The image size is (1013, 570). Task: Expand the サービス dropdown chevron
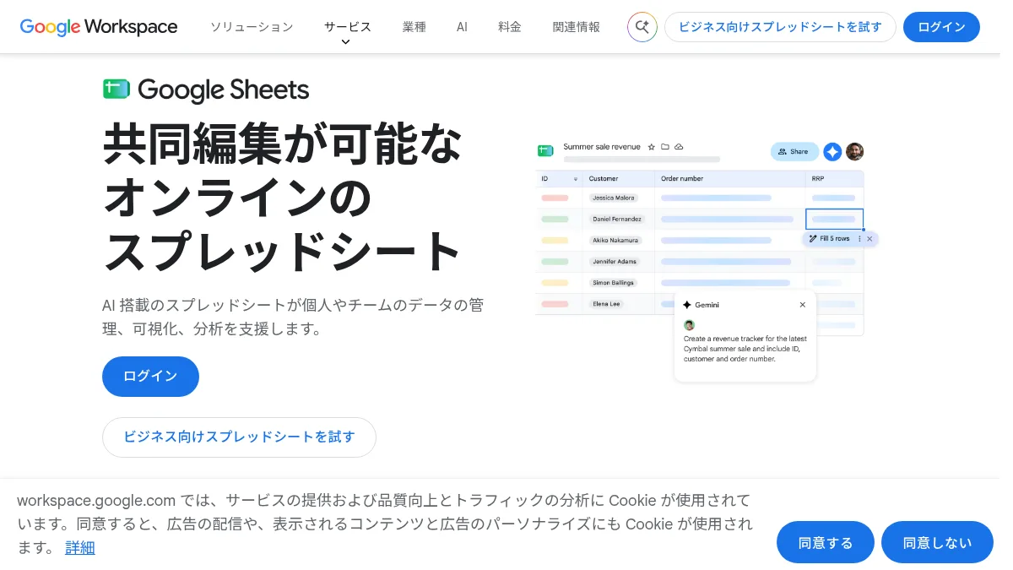tap(345, 42)
